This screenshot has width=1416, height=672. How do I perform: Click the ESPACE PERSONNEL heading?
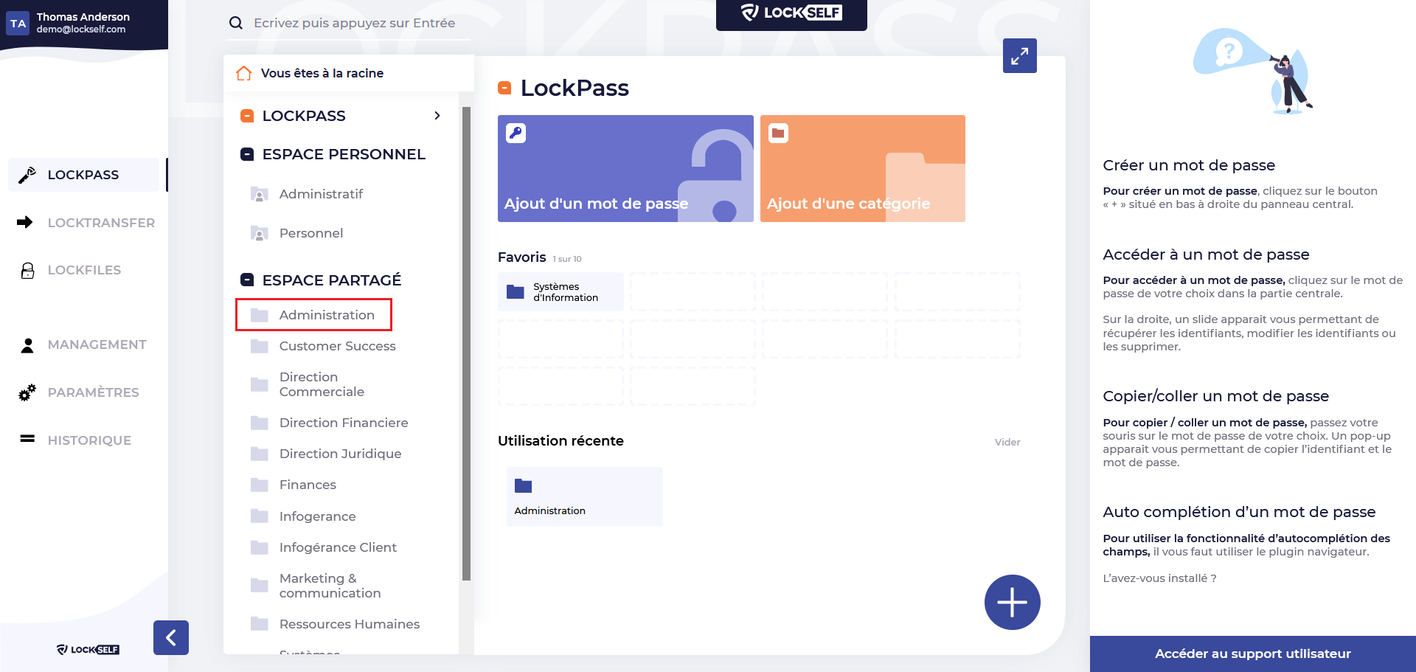click(x=344, y=154)
